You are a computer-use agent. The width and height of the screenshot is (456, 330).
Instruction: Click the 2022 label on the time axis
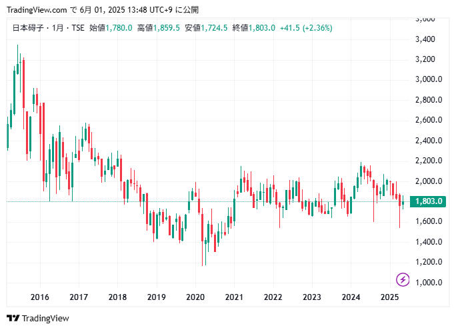point(273,297)
